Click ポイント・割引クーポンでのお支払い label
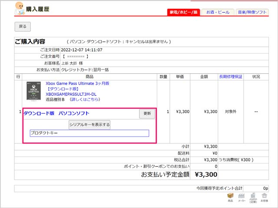The height and width of the screenshot is (208, 278). pyautogui.click(x=156, y=166)
